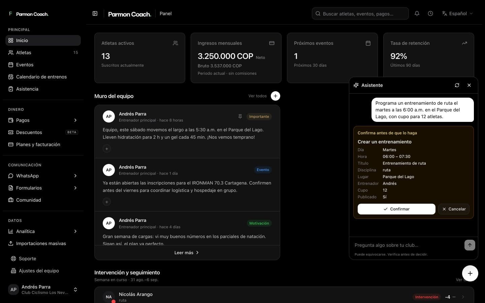Open Eventos section

pyautogui.click(x=43, y=65)
